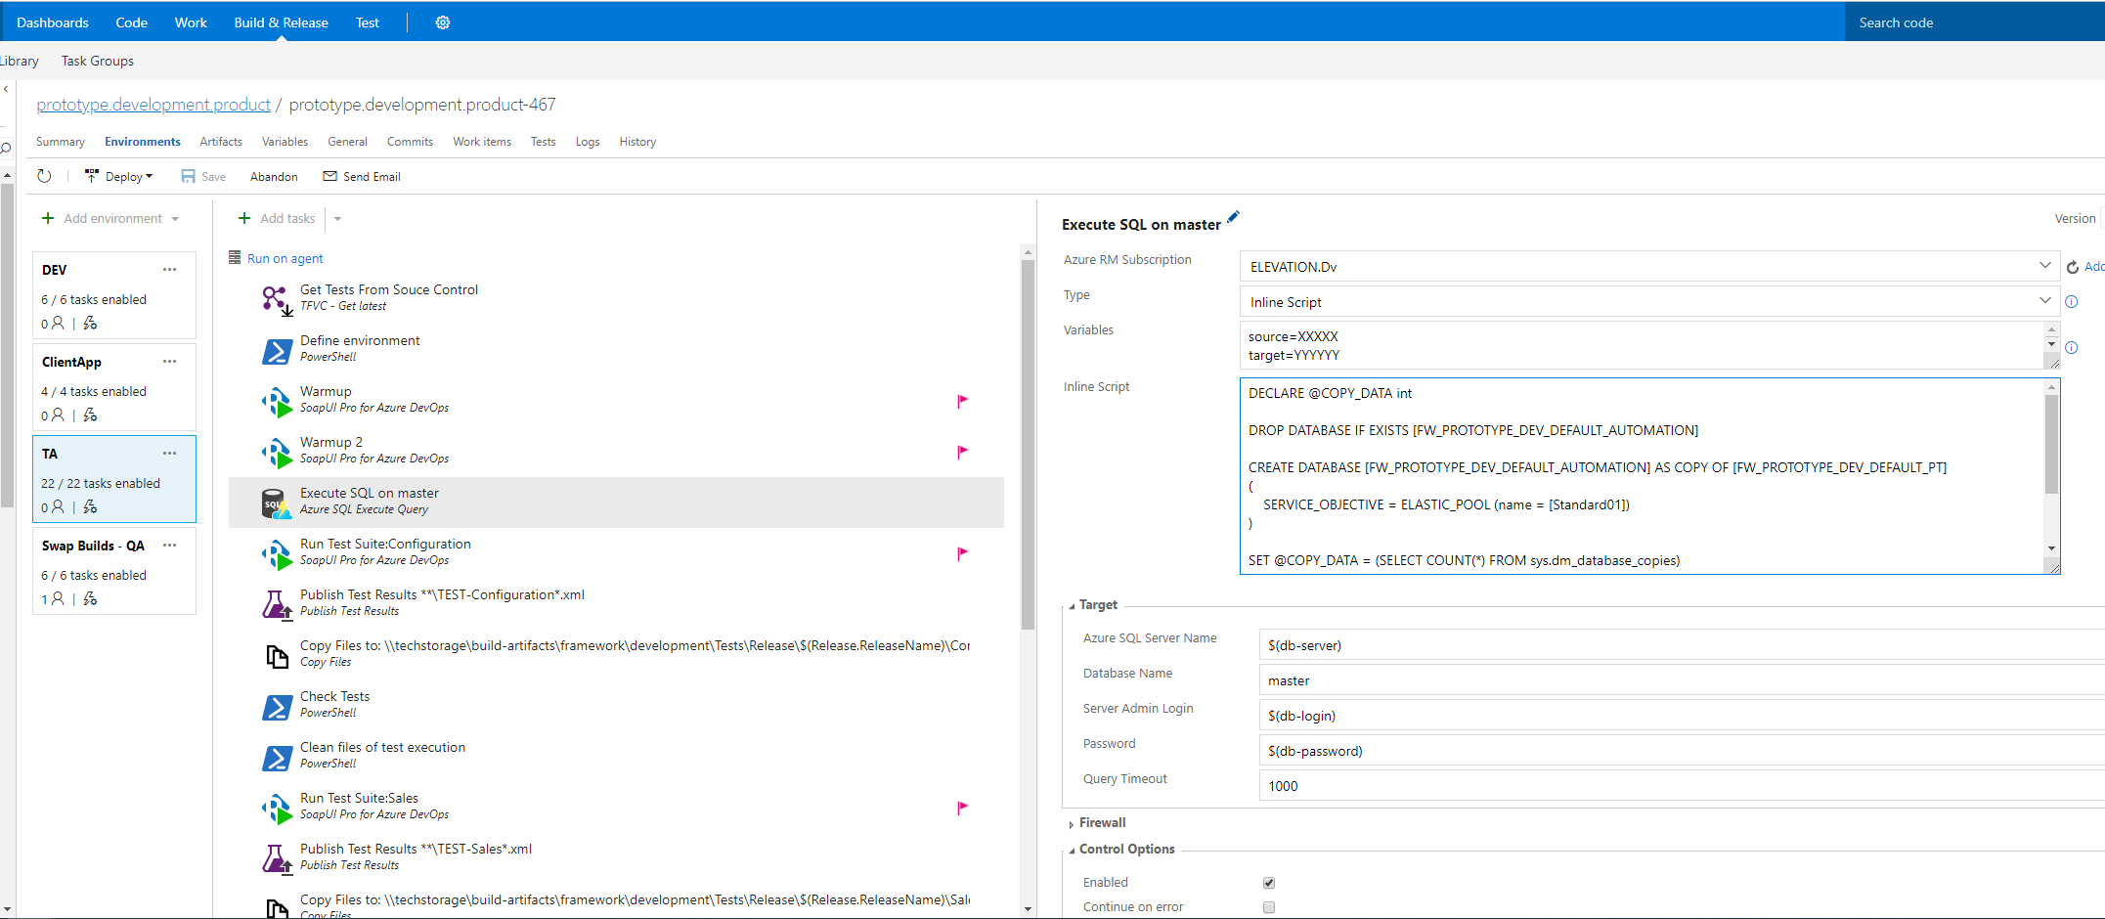
Task: Click info icon next to Variables field
Action: (2071, 347)
